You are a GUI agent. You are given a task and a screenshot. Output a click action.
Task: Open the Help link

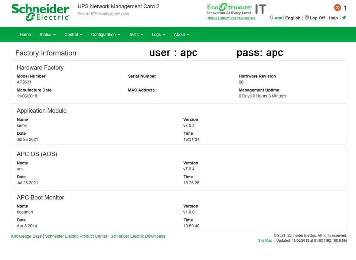[333, 18]
